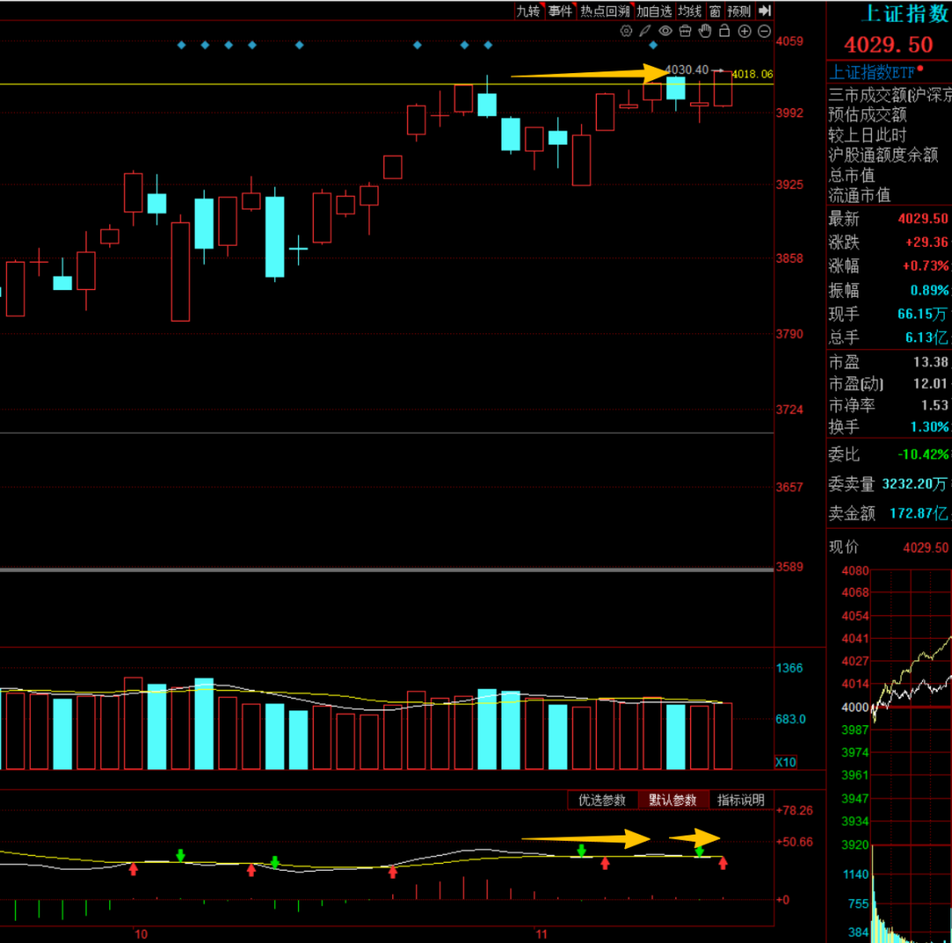The width and height of the screenshot is (952, 943).
Task: Toggle the chart lock icon
Action: point(725,31)
